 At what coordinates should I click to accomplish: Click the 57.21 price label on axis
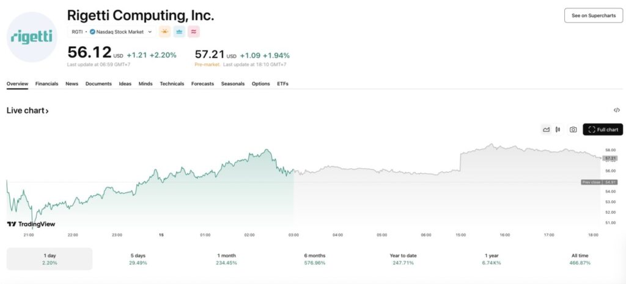point(609,158)
